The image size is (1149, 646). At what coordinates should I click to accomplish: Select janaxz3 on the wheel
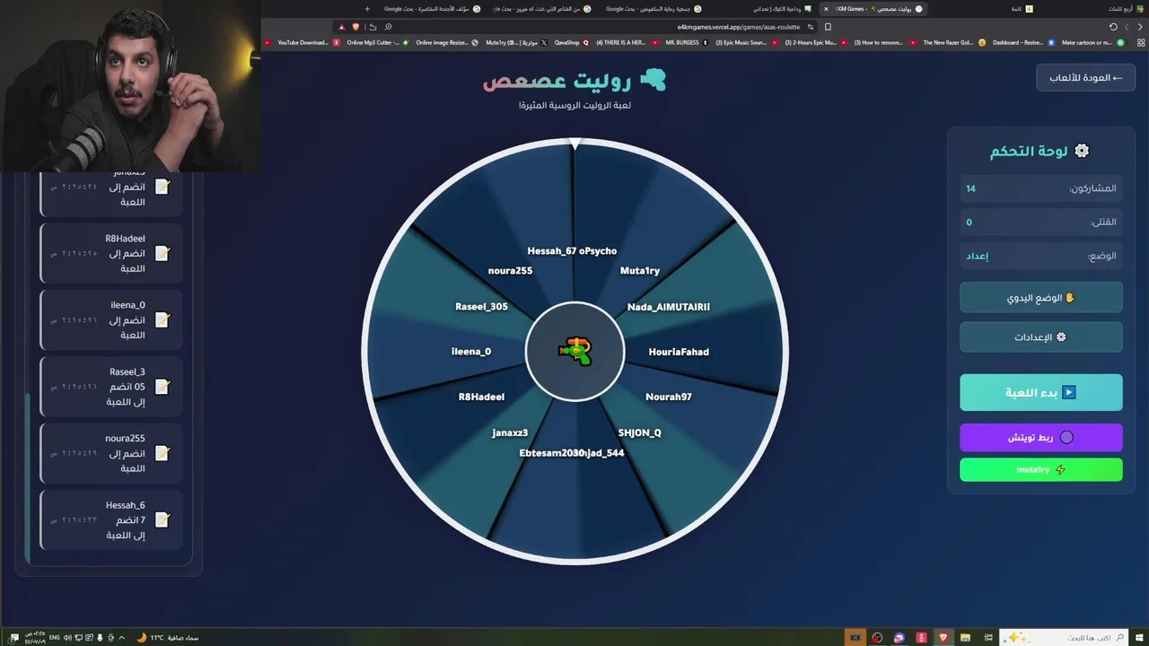coord(510,432)
